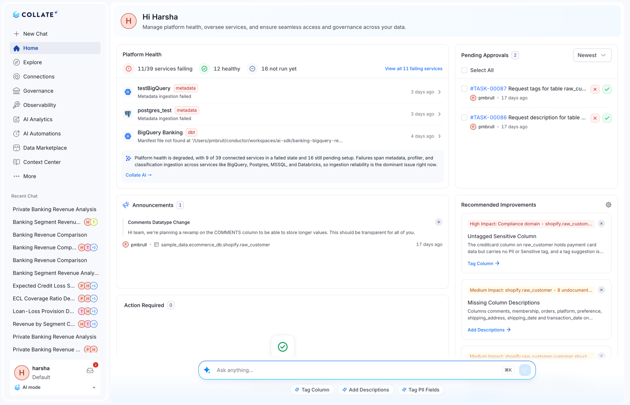630x405 pixels.
Task: Click the Announcements megaphone icon
Action: tap(126, 205)
